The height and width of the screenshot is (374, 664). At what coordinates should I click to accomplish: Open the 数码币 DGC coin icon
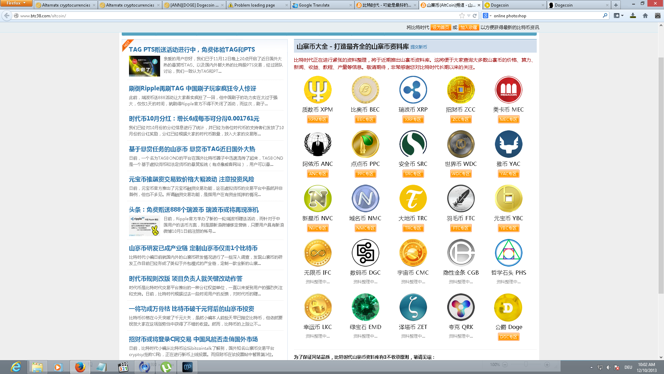click(365, 253)
